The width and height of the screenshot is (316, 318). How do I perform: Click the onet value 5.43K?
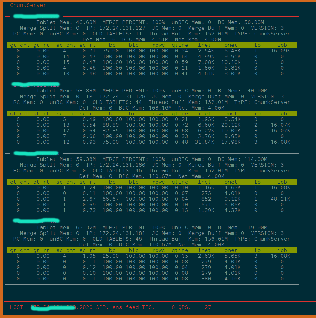[x=232, y=51]
